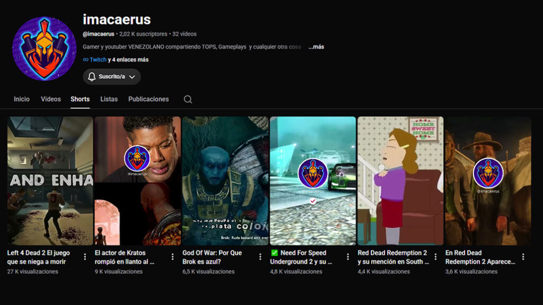Open the Publicaciones tab

click(148, 99)
